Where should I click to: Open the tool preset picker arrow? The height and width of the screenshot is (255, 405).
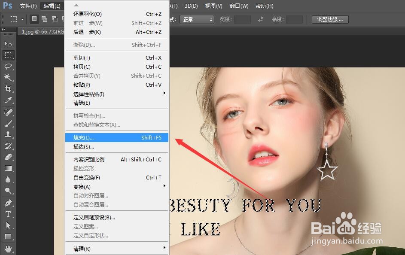(x=22, y=19)
